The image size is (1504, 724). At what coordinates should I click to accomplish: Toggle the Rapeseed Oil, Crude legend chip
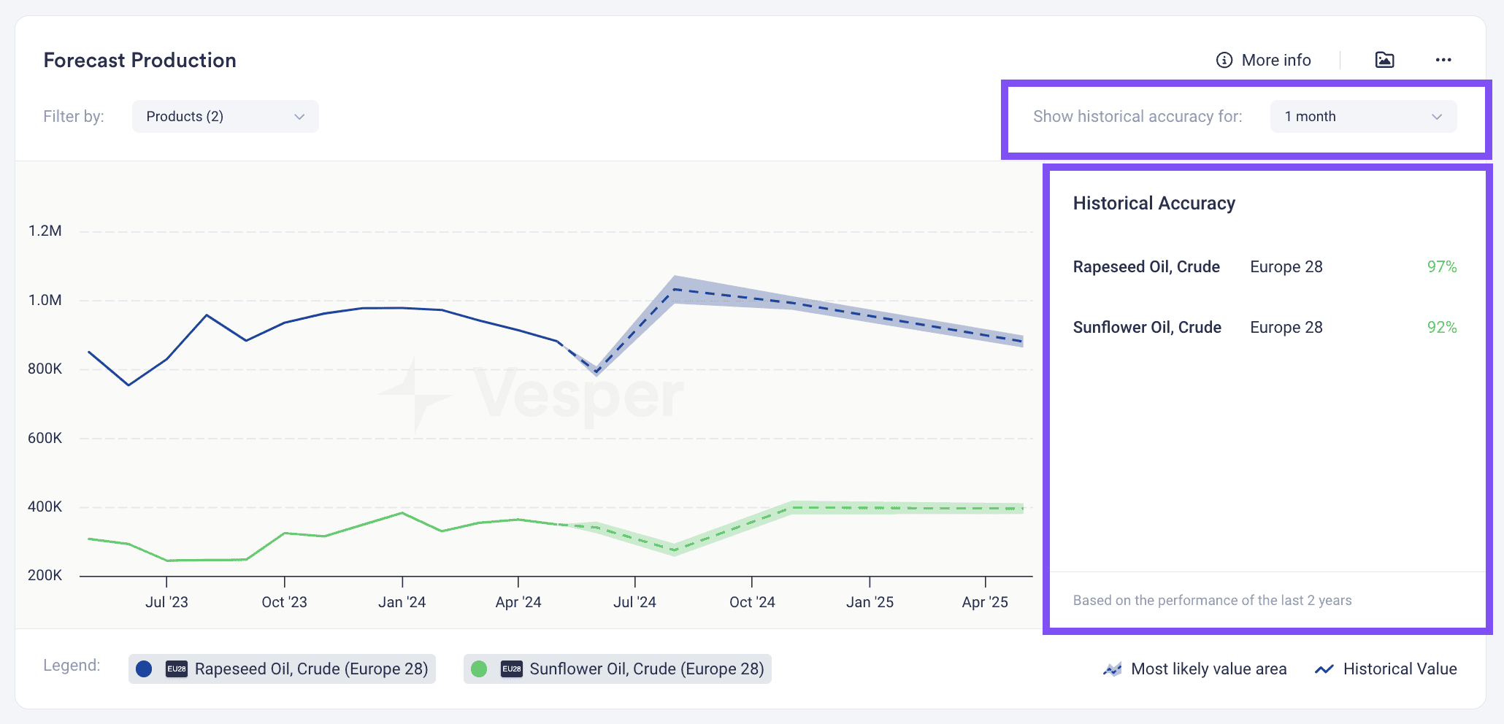pos(282,669)
